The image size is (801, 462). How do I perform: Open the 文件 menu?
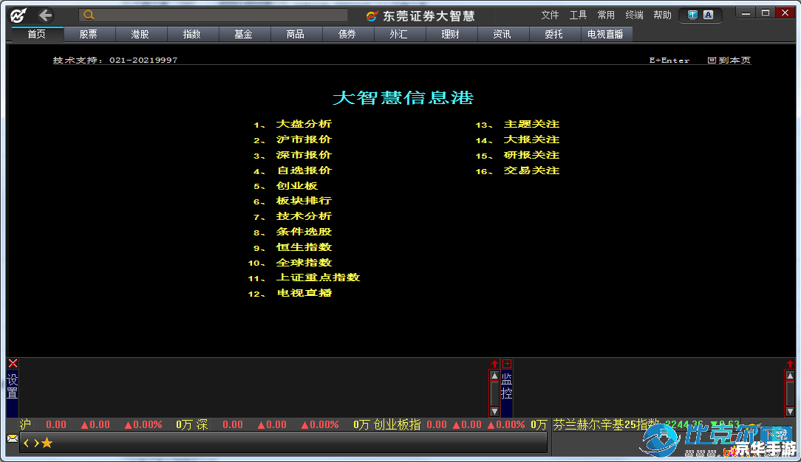[551, 15]
